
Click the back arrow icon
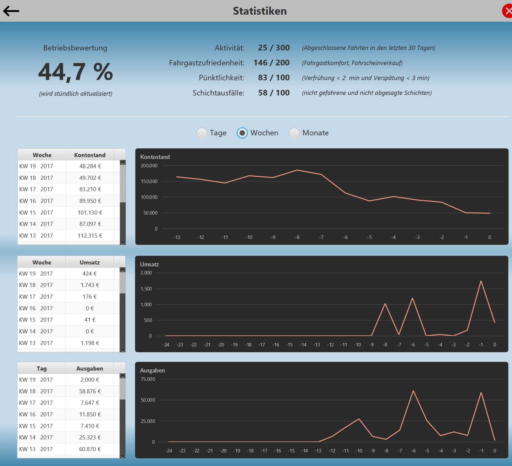[x=11, y=11]
